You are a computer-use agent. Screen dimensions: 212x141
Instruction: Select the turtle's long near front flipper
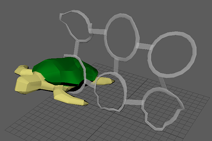click(x=69, y=97)
